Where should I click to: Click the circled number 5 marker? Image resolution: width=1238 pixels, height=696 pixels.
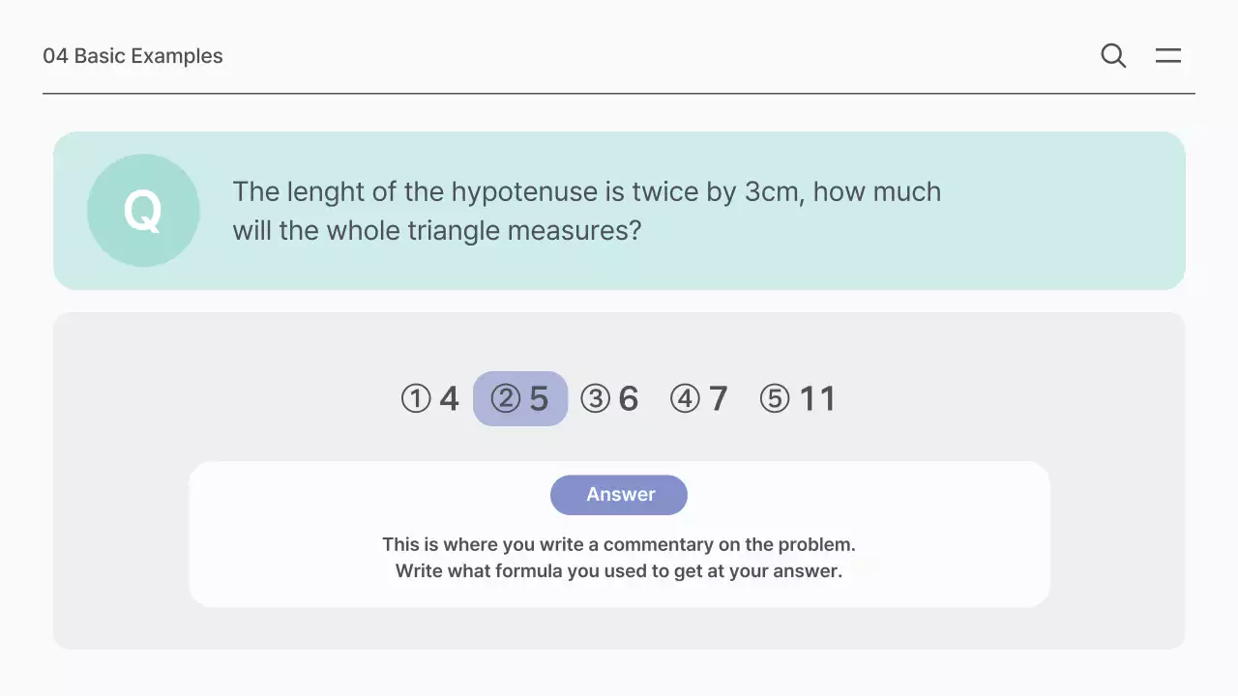[x=775, y=398]
